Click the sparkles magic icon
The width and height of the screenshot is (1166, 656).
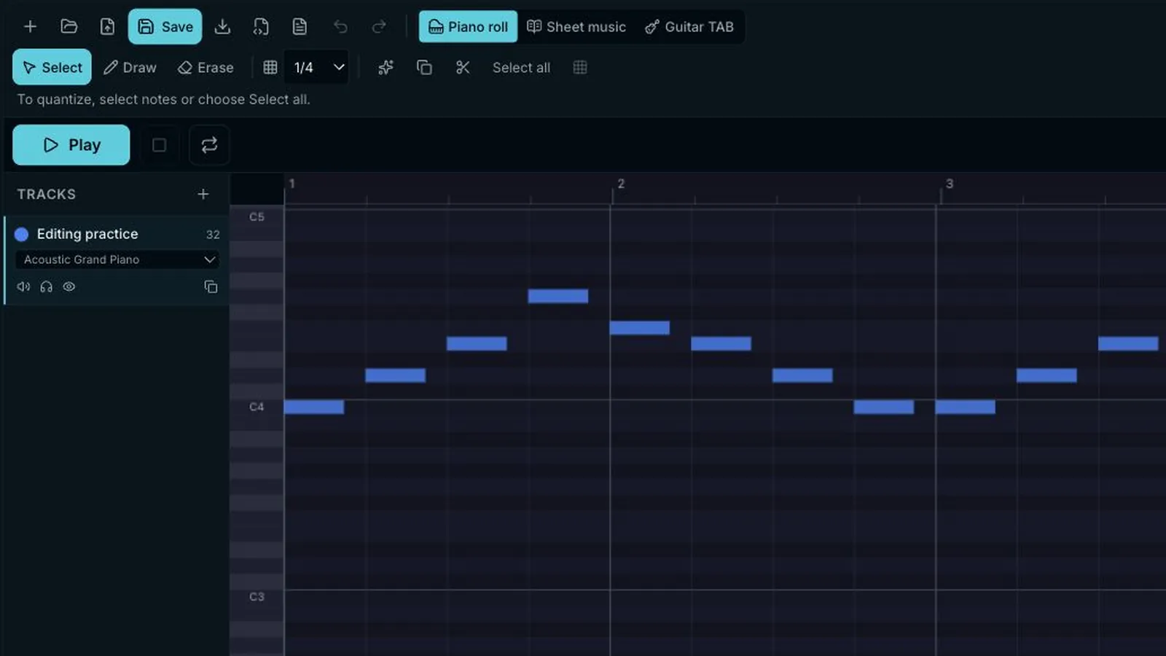(x=386, y=67)
